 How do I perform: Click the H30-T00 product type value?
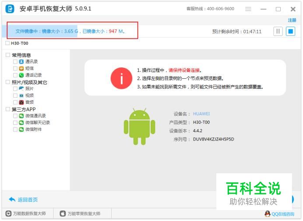[201, 122]
